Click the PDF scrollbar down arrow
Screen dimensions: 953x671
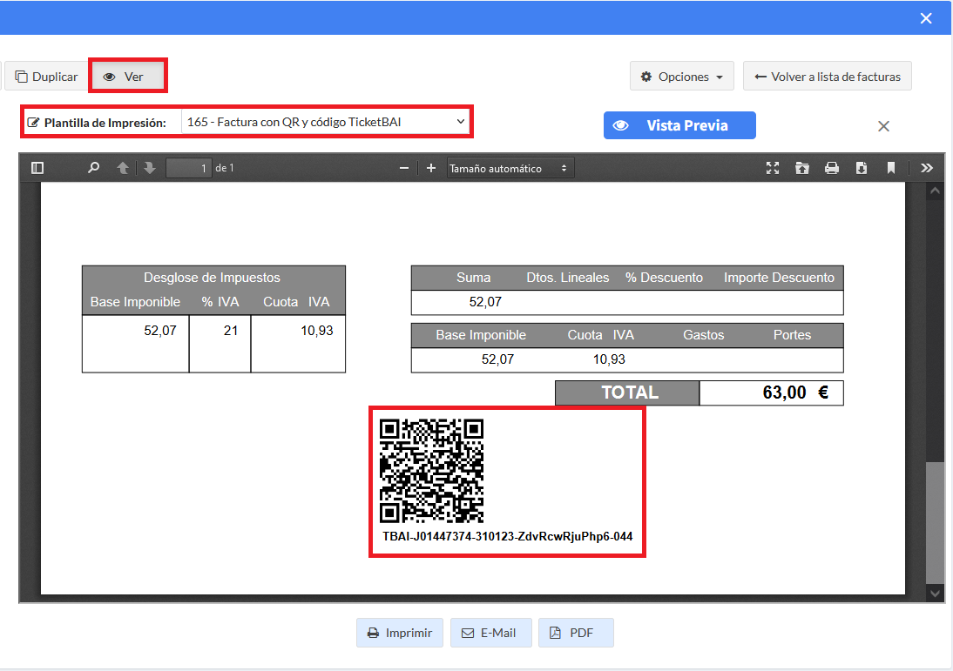tap(935, 594)
